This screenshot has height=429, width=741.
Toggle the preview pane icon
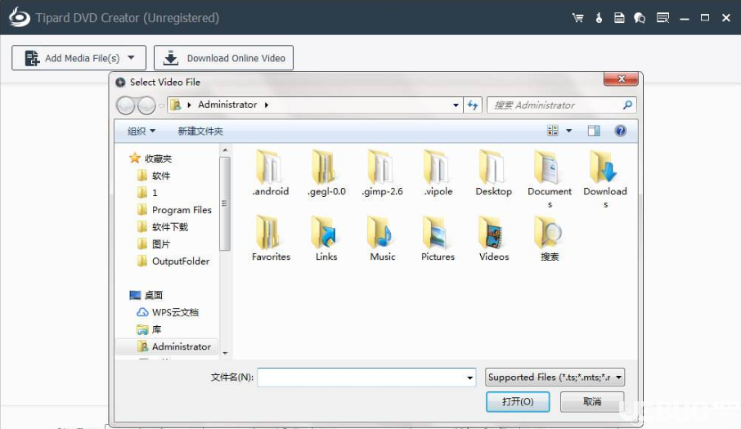[x=594, y=131]
